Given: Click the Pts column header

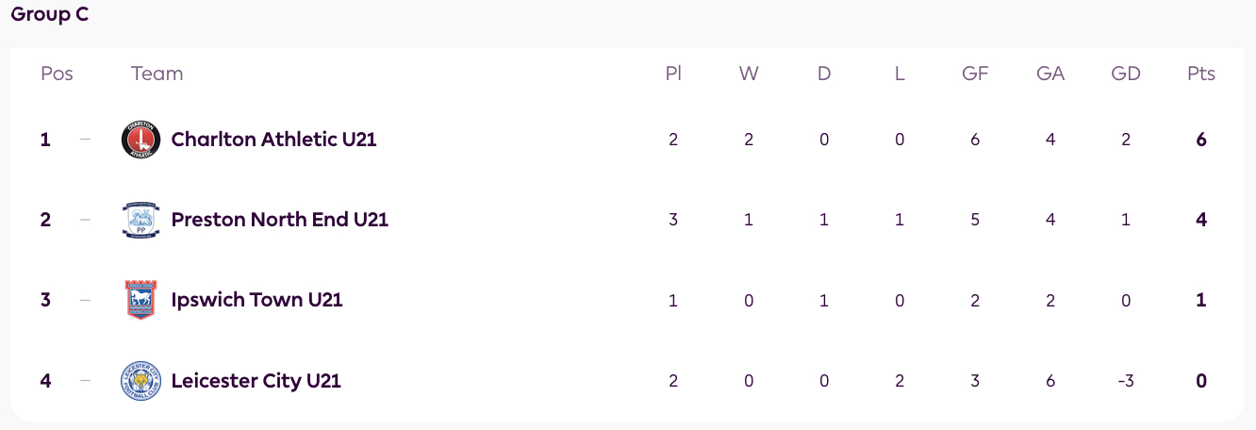Looking at the screenshot, I should click(x=1201, y=74).
